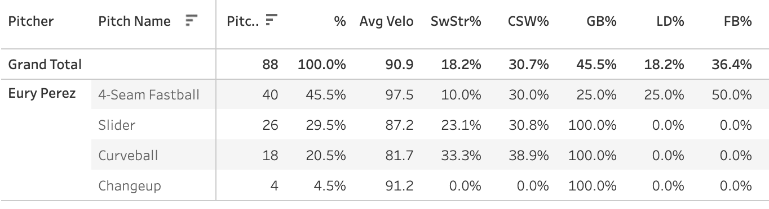769x209 pixels.
Task: Select the 4-Seam Fastball row label
Action: pos(149,94)
